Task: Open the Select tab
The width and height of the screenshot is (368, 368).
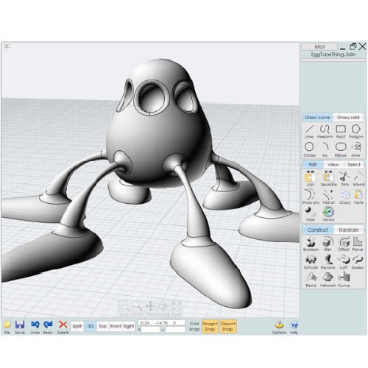Action: (354, 165)
